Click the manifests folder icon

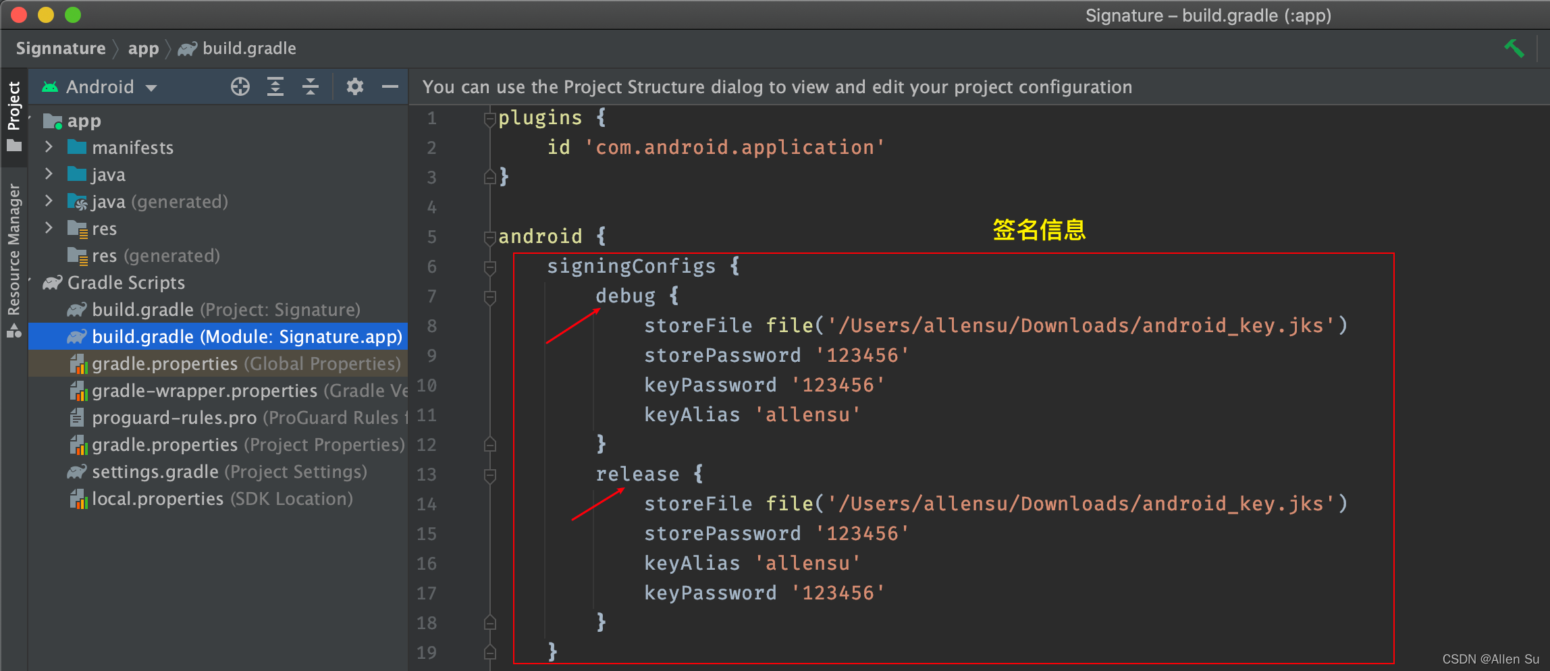[77, 147]
